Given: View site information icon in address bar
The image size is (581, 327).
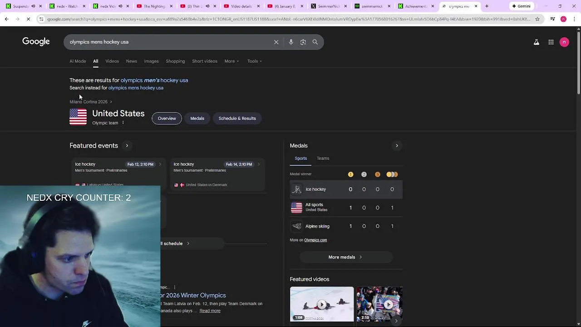Looking at the screenshot, I should pos(41,19).
